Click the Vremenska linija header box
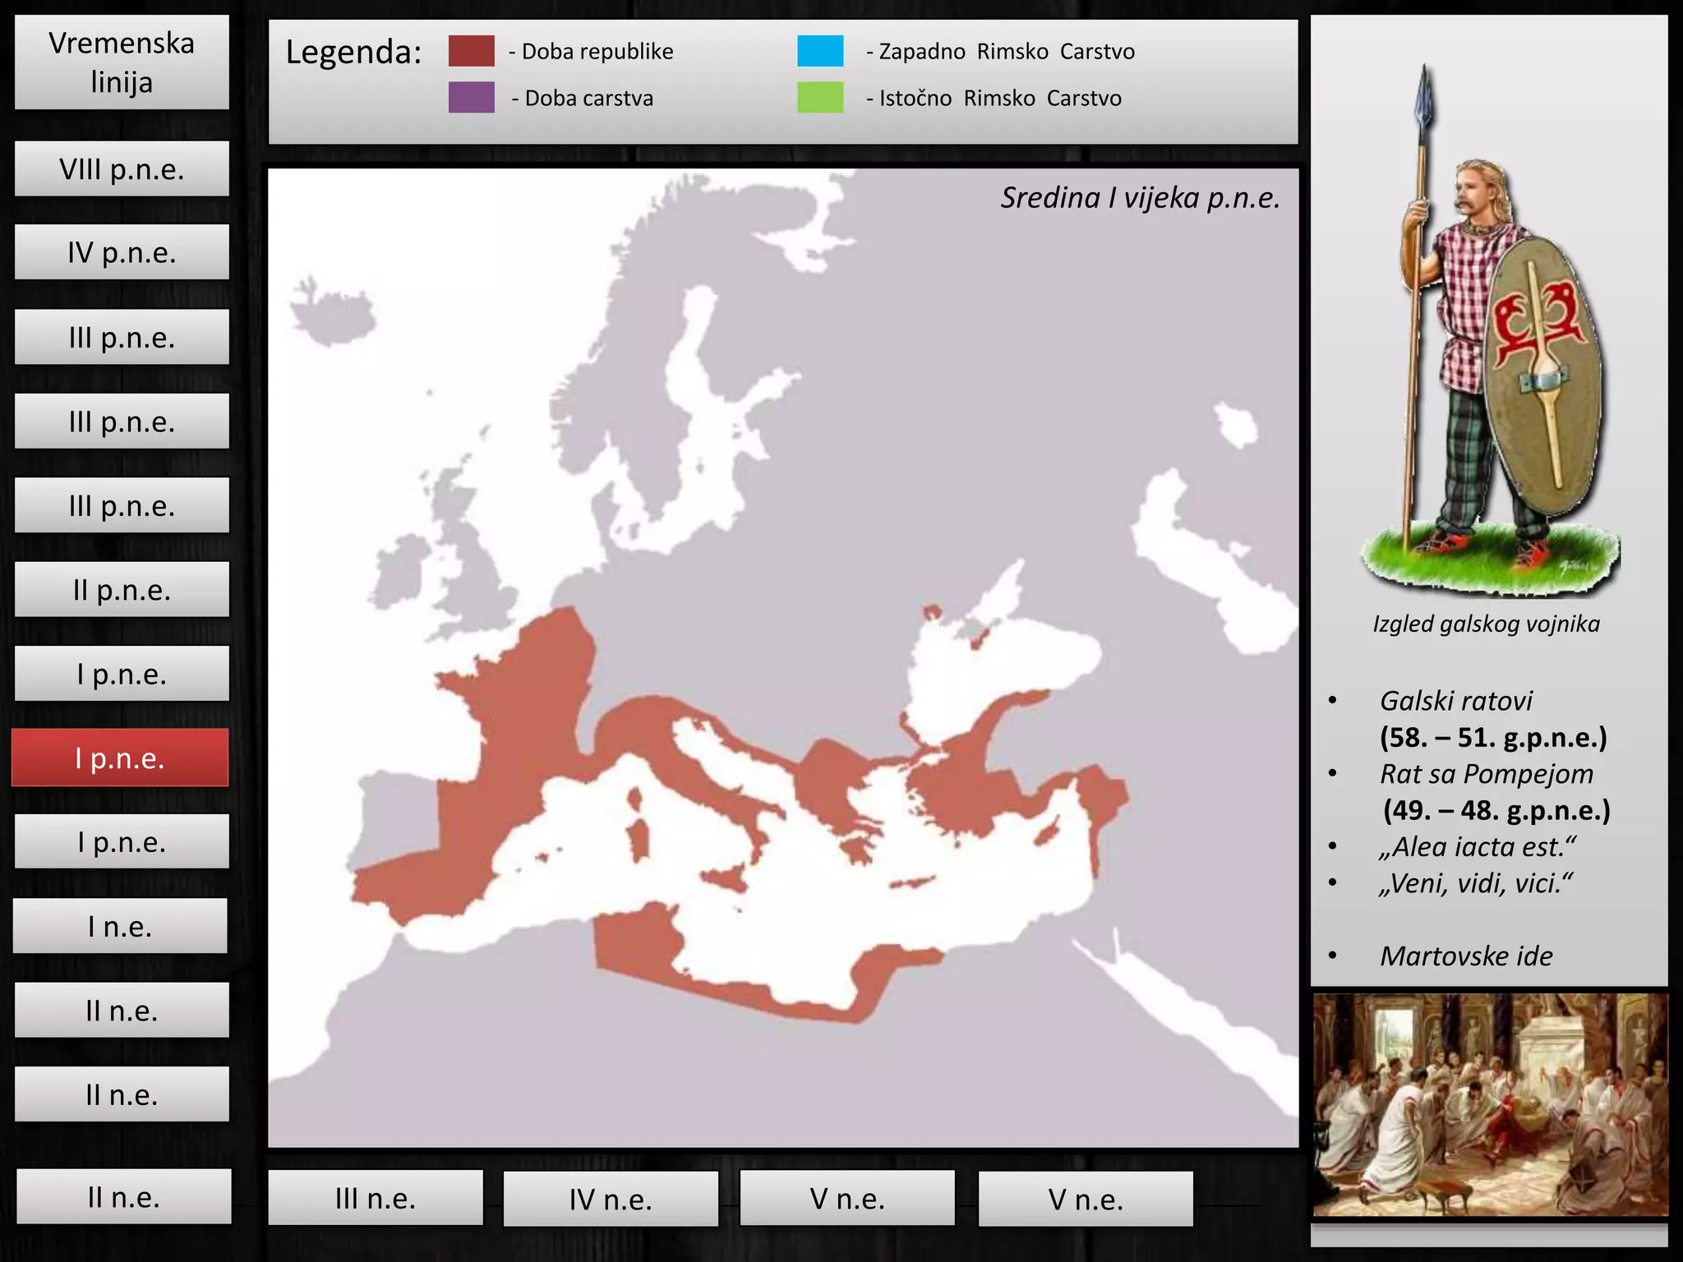Viewport: 1683px width, 1262px height. (x=122, y=62)
